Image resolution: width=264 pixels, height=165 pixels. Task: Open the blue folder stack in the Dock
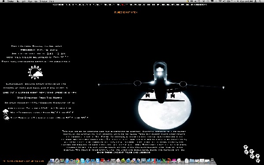point(191,161)
